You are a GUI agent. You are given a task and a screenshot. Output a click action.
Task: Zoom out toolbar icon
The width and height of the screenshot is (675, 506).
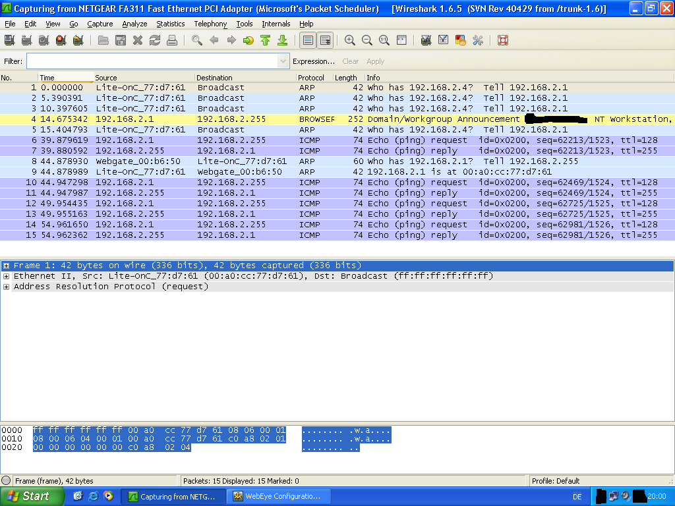[367, 40]
